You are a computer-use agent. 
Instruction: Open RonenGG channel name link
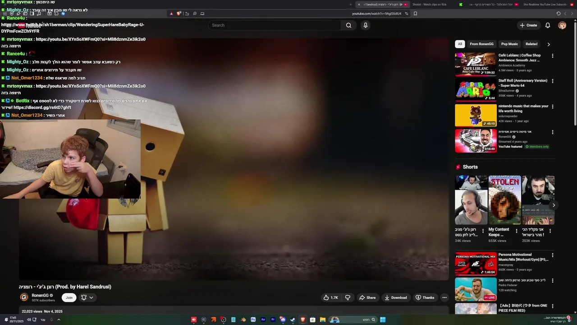tap(40, 296)
